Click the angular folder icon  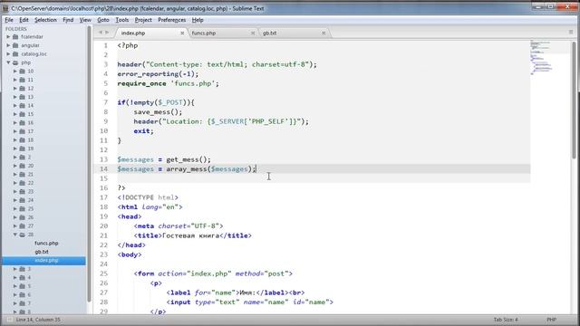tap(15, 45)
